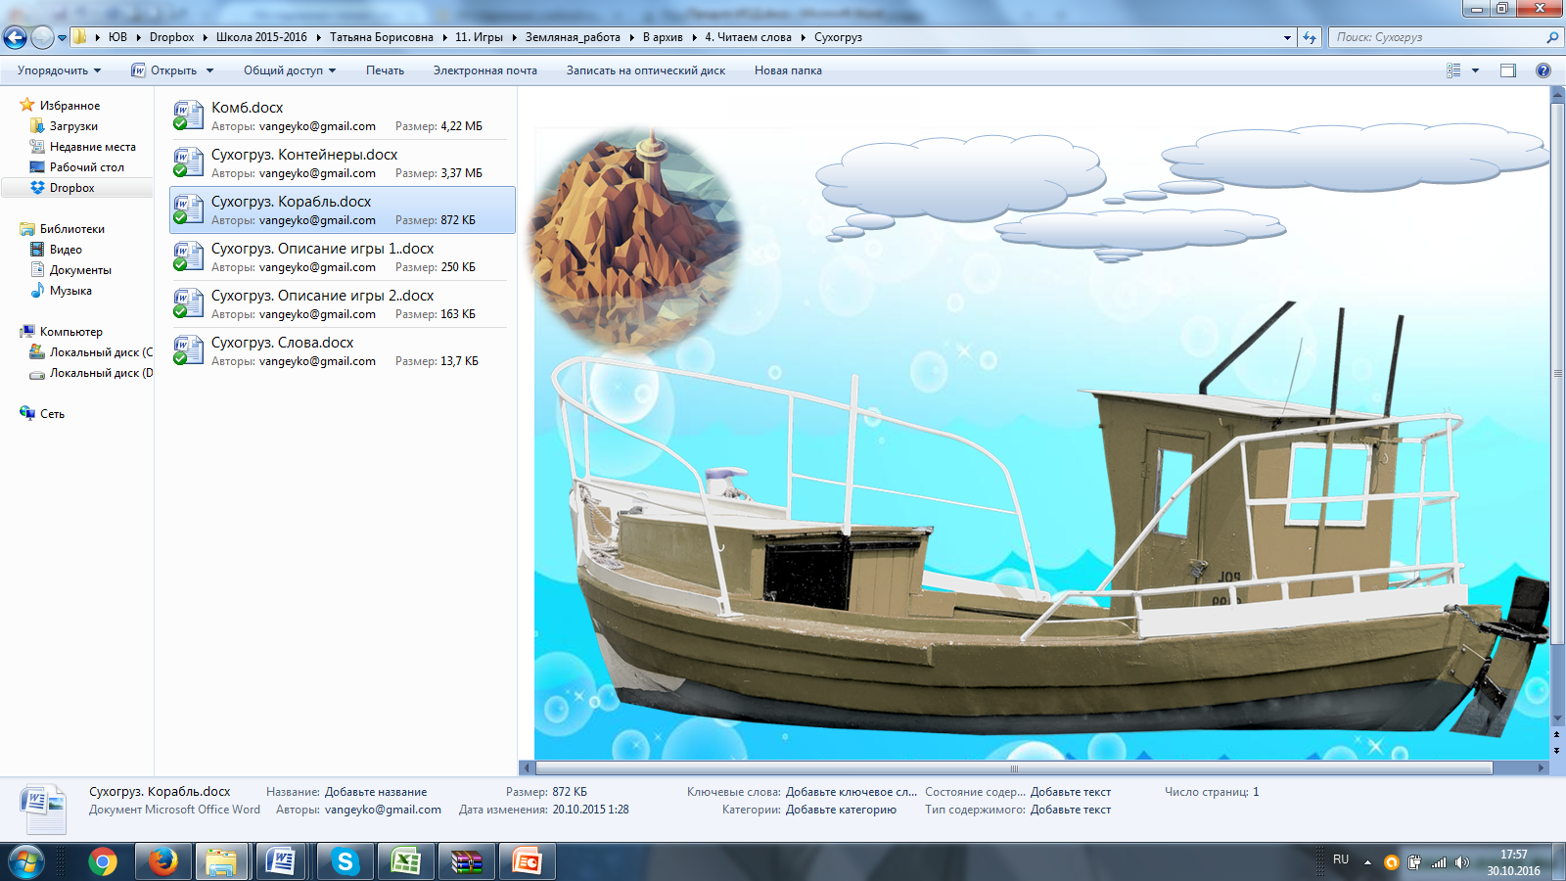The width and height of the screenshot is (1566, 881).
Task: Open Skype taskbar icon
Action: pyautogui.click(x=344, y=861)
